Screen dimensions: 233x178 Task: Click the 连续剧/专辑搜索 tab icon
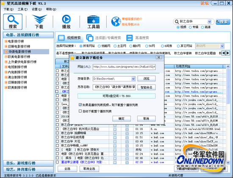click(90, 38)
